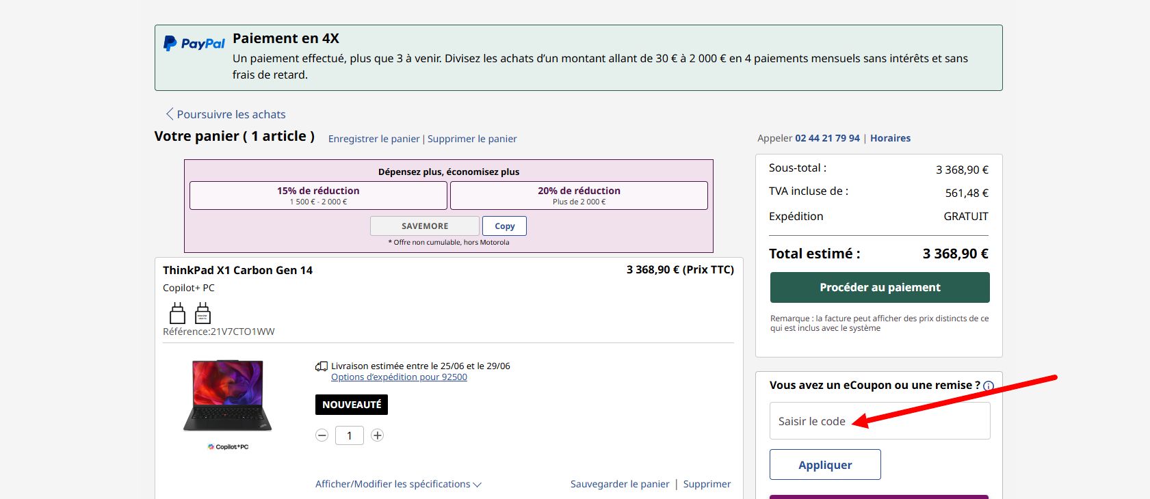The image size is (1150, 499).
Task: Click the Paiement en 4X heading
Action: 286,38
